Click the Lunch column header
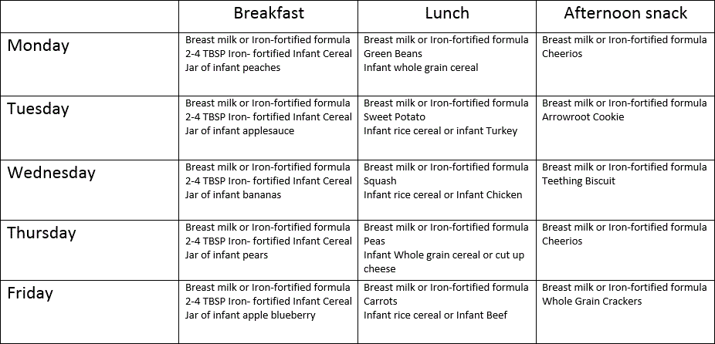This screenshot has width=715, height=344. [x=447, y=13]
